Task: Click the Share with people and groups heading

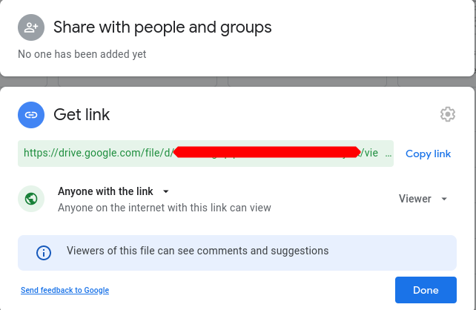Action: [162, 27]
